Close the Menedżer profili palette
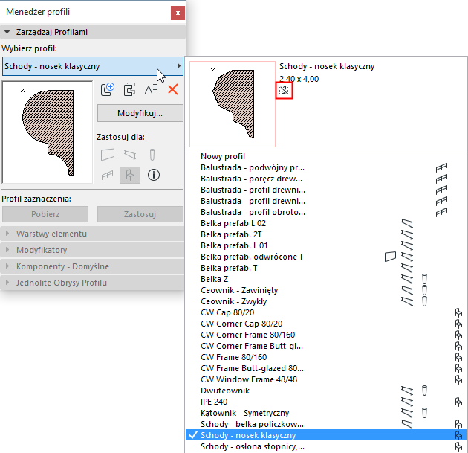The image size is (468, 453). click(x=178, y=13)
